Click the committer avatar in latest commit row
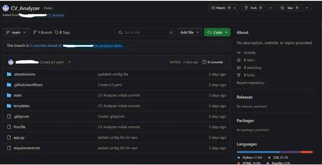 point(11,62)
